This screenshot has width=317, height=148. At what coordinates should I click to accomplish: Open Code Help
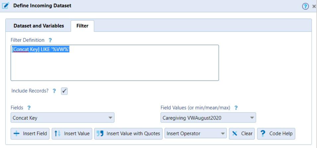coord(276,134)
